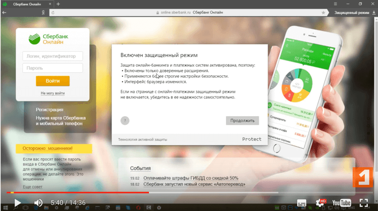Open a new browser tab with plus
Image resolution: width=378 pixels, height=211 pixels.
[58, 4]
